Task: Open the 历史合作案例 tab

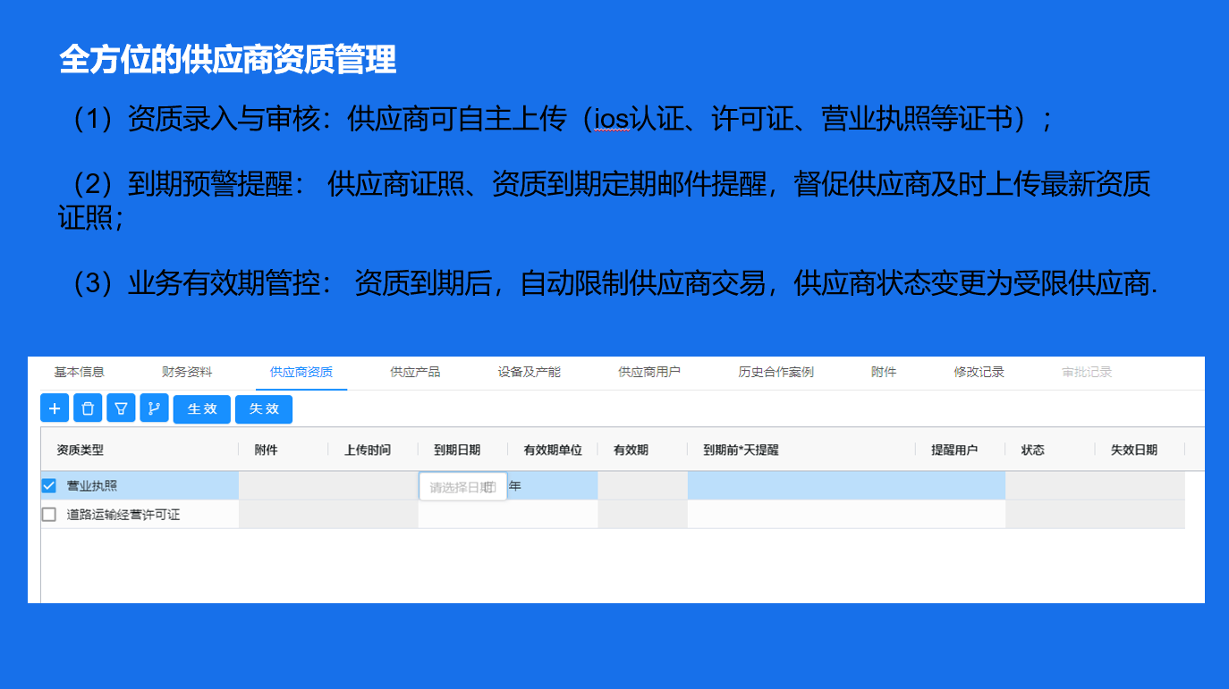Action: tap(776, 372)
